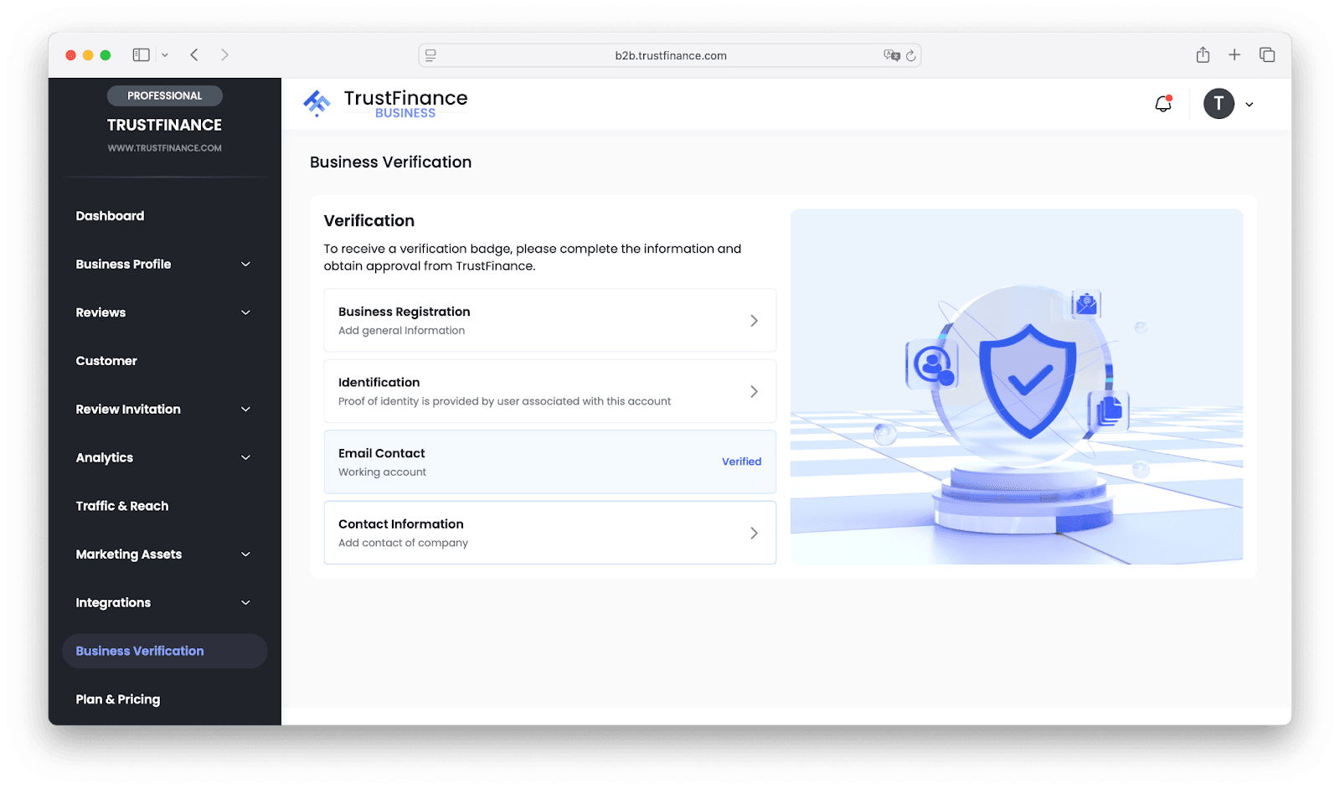
Task: Click the TrustFinance Business logo
Action: coord(385,104)
